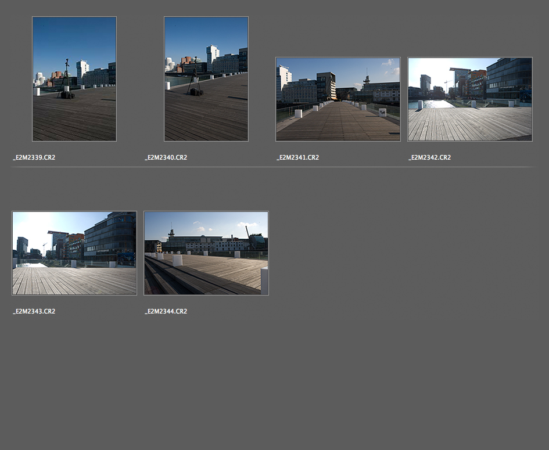The width and height of the screenshot is (549, 450).
Task: Click the _E2M2343.CR2 filename label
Action: [34, 311]
